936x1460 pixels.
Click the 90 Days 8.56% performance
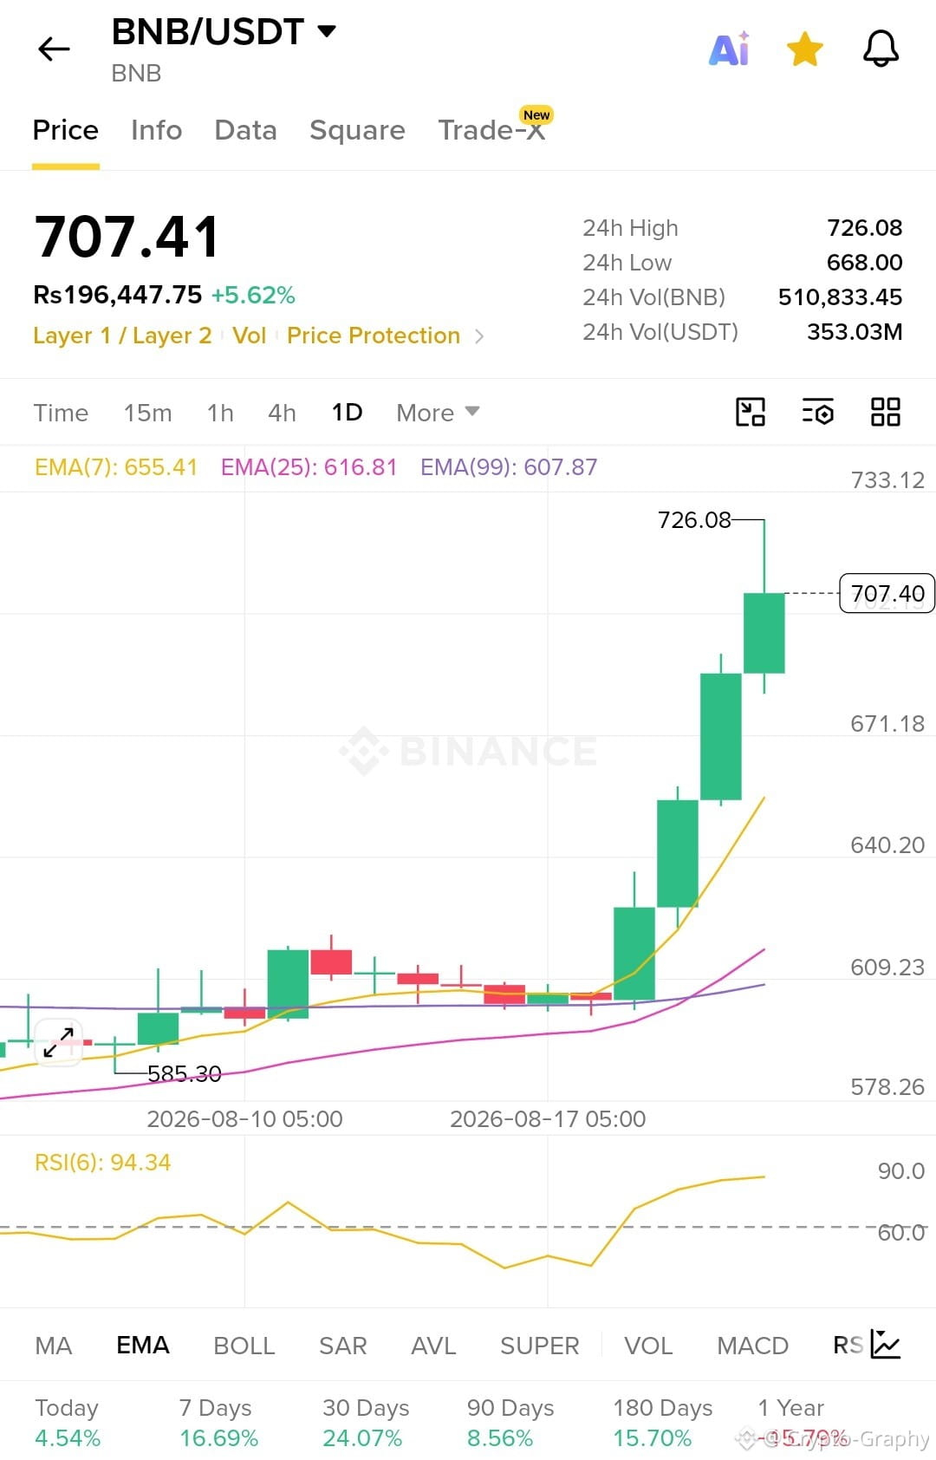[510, 1423]
